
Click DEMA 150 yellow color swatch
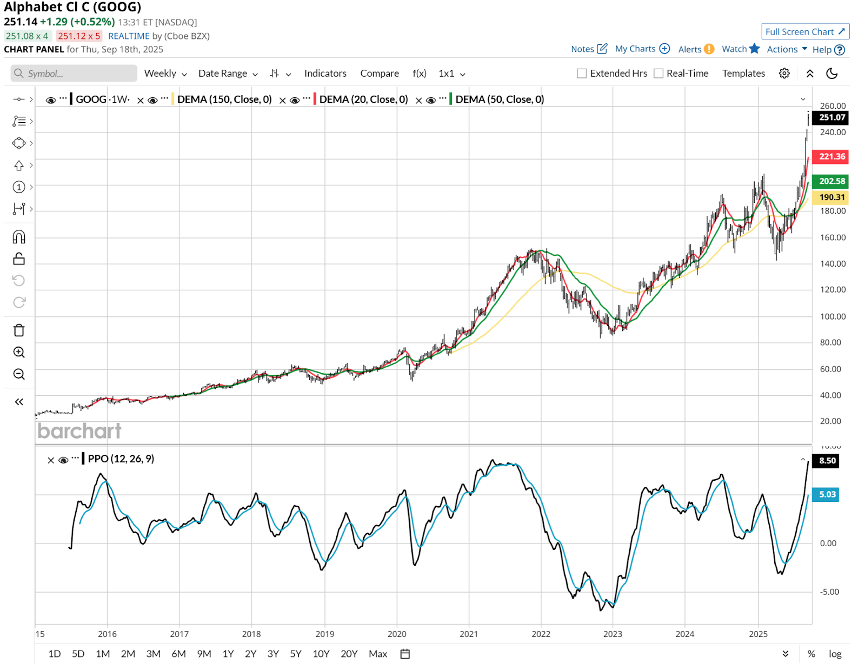coord(172,99)
